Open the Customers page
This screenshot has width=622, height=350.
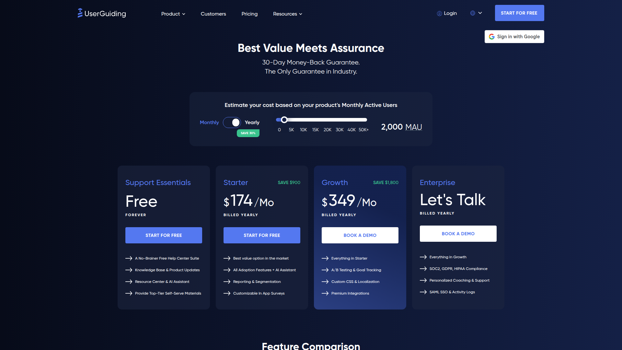(x=213, y=14)
